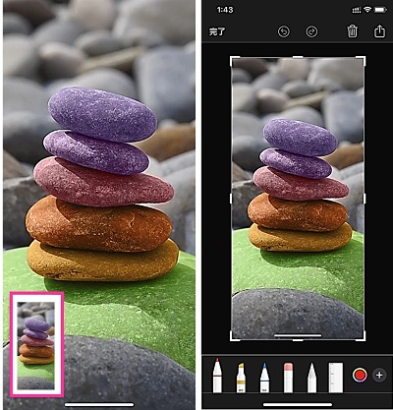Image resolution: width=393 pixels, height=410 pixels.
Task: Select the yellow highlighter tool
Action: 241,378
